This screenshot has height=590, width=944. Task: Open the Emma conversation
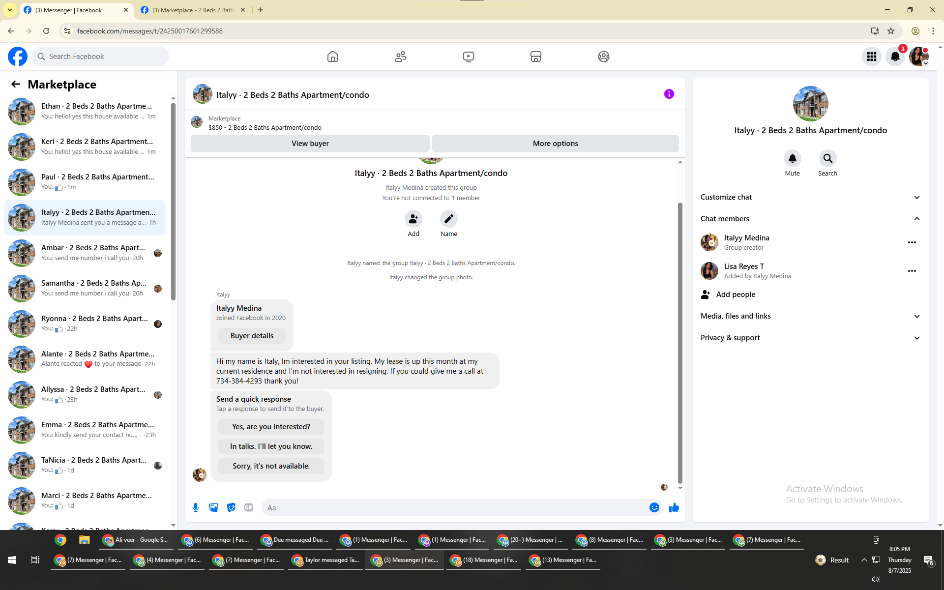85,430
